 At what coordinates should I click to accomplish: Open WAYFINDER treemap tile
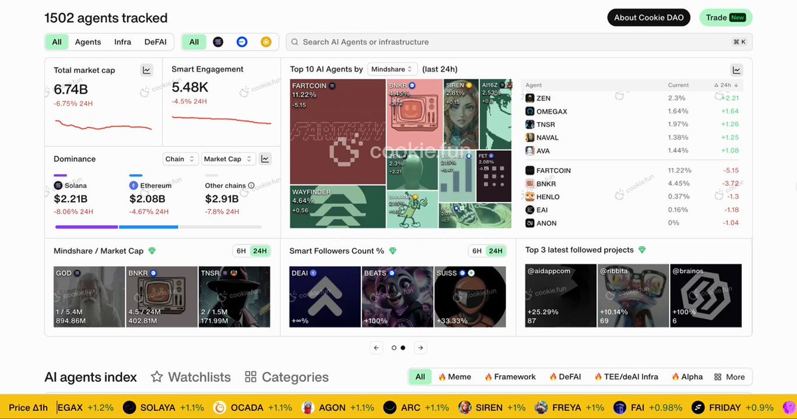point(338,207)
